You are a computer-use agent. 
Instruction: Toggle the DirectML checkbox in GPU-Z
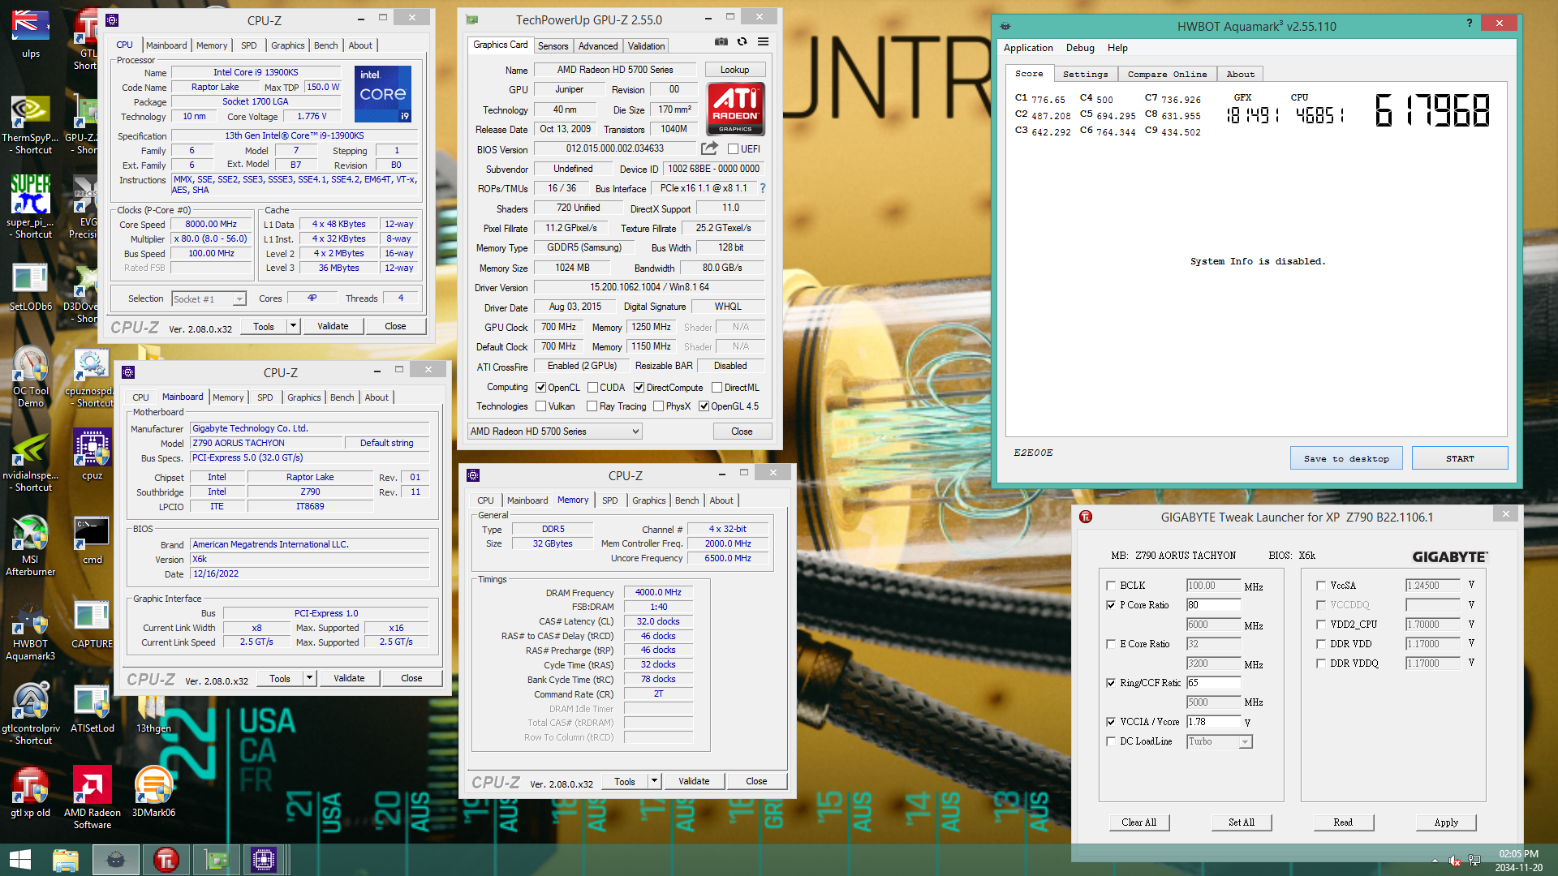click(x=717, y=388)
